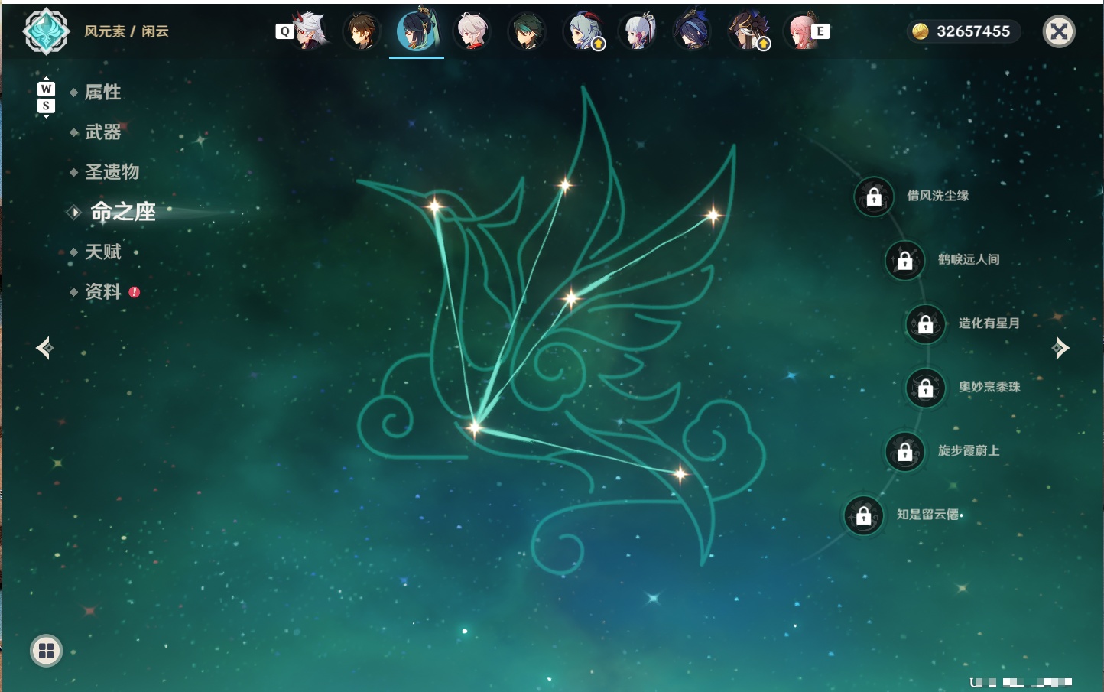This screenshot has height=692, width=1104.
Task: Select the Kazuha avatar with red streak
Action: tap(472, 31)
